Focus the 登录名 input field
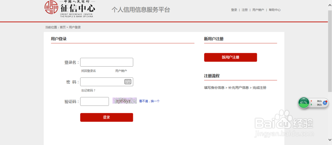 pyautogui.click(x=107, y=62)
